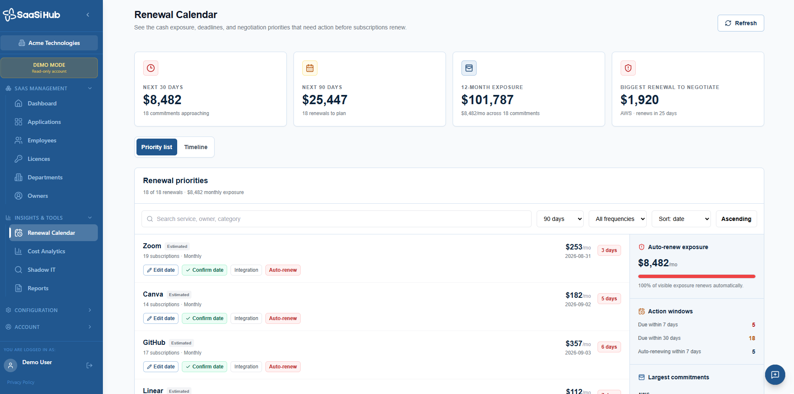The height and width of the screenshot is (394, 794).
Task: Click the logout icon next to Demo User
Action: [89, 365]
